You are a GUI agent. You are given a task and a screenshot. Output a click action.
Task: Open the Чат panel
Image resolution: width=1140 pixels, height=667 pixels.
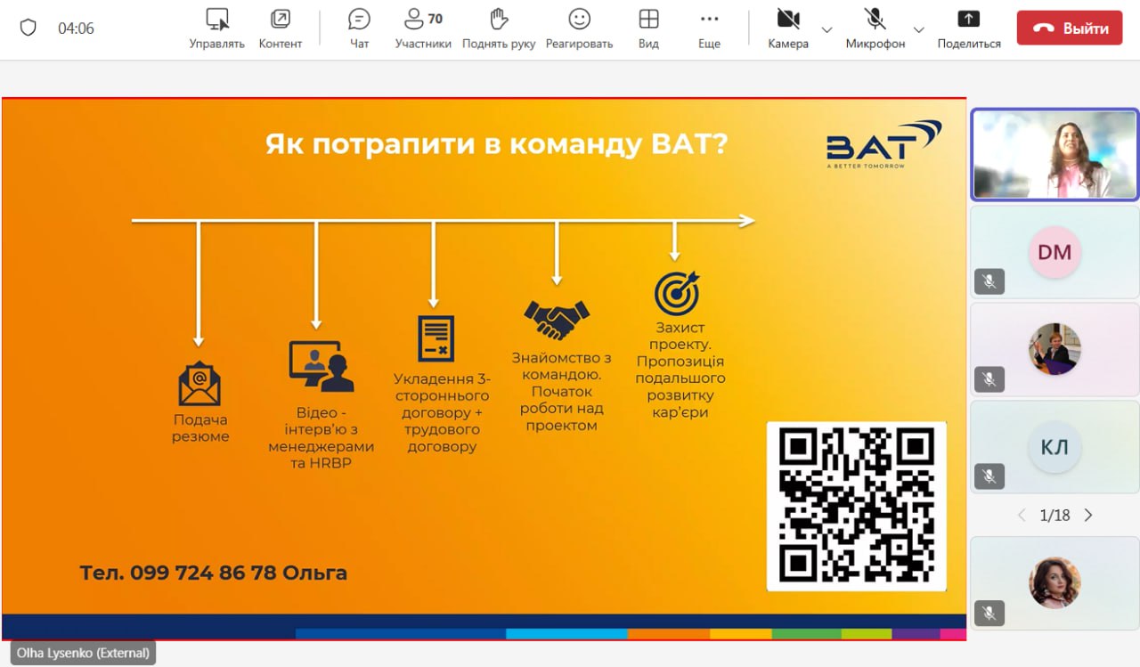tap(359, 28)
